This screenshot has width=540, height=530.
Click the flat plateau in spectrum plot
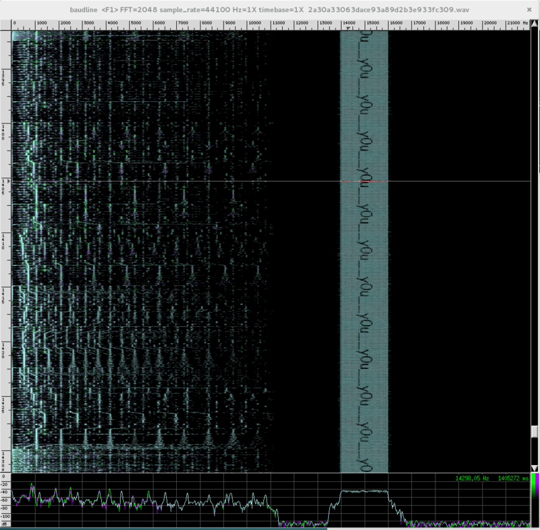[x=364, y=491]
